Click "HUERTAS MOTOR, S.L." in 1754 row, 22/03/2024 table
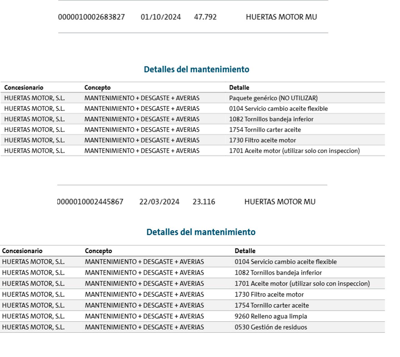The image size is (400, 357). pyautogui.click(x=33, y=305)
